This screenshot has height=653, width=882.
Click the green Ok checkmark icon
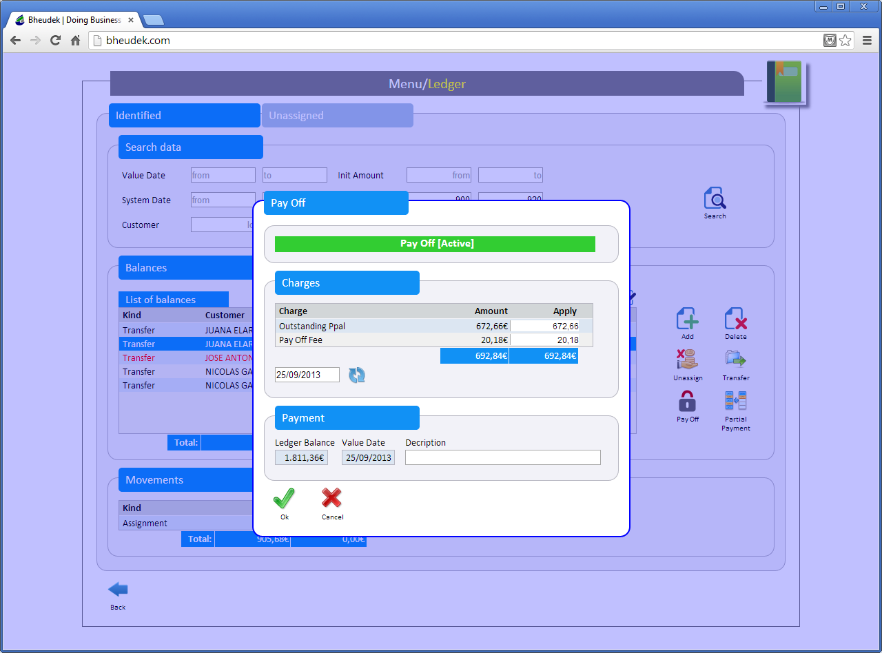click(284, 499)
